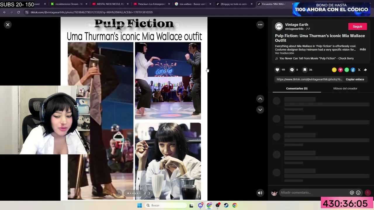
Task: Open the site info icon in the address bar
Action: pos(27,12)
